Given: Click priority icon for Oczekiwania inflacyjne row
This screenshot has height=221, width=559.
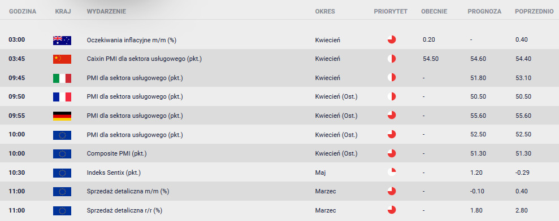Looking at the screenshot, I should [x=392, y=39].
